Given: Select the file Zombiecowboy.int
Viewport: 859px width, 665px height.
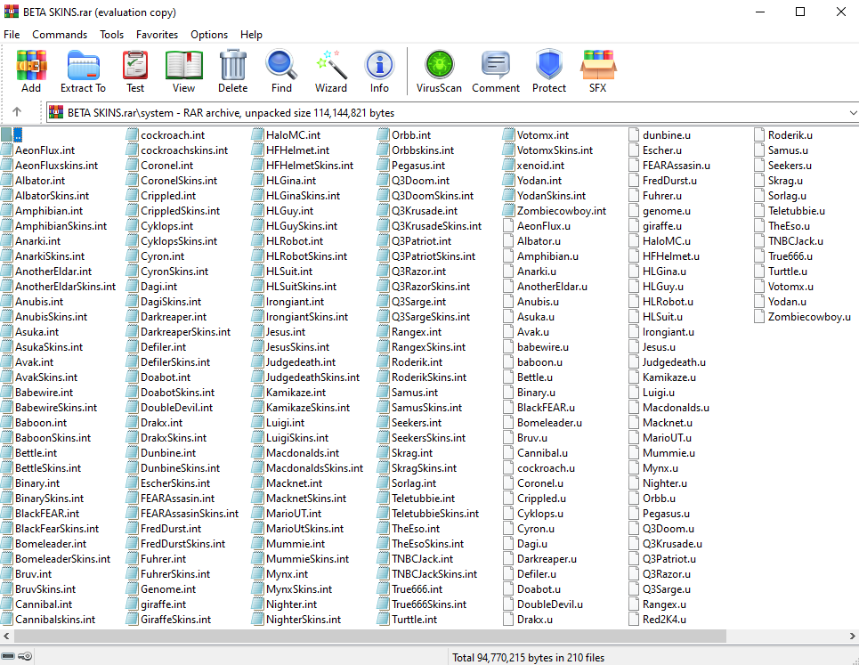Looking at the screenshot, I should tap(562, 210).
